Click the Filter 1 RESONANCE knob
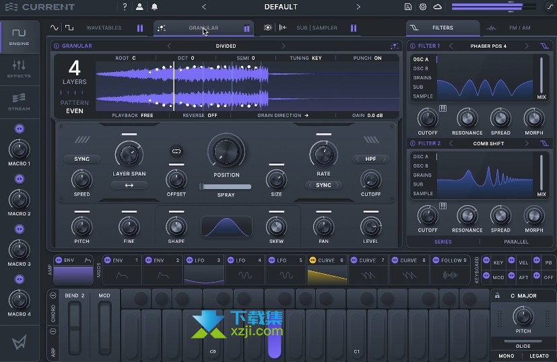This screenshot has height=362, width=557. (467, 118)
